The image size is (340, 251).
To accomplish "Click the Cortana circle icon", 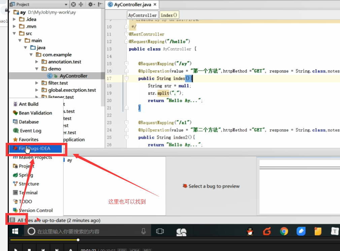I will [x=31, y=231].
